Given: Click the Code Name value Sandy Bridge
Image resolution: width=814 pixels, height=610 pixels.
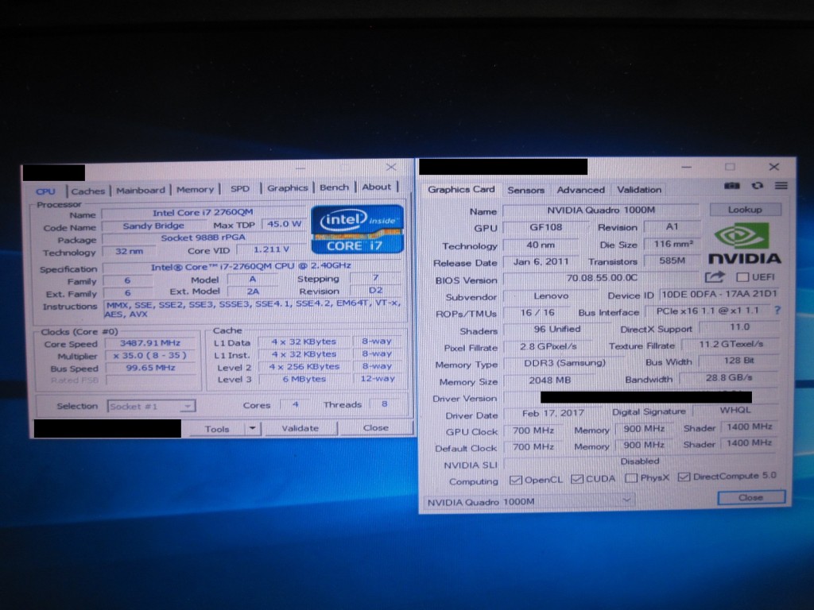Looking at the screenshot, I should (x=153, y=226).
